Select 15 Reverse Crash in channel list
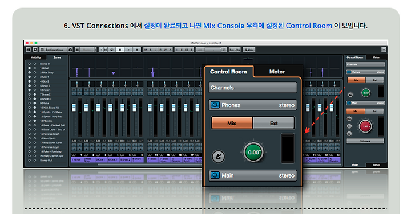The width and height of the screenshot is (411, 214). click(x=50, y=134)
